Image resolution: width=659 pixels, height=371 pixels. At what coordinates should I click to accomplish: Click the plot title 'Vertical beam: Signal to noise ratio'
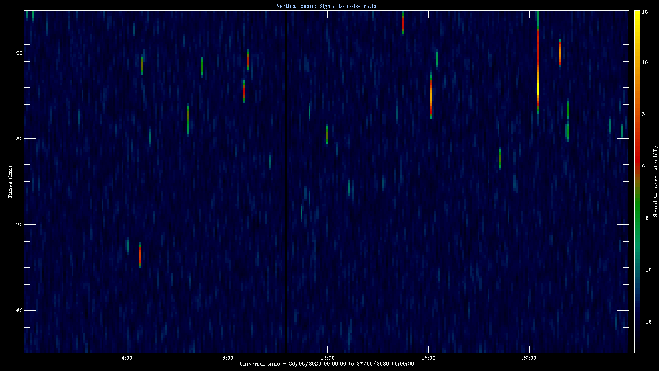[x=326, y=6]
